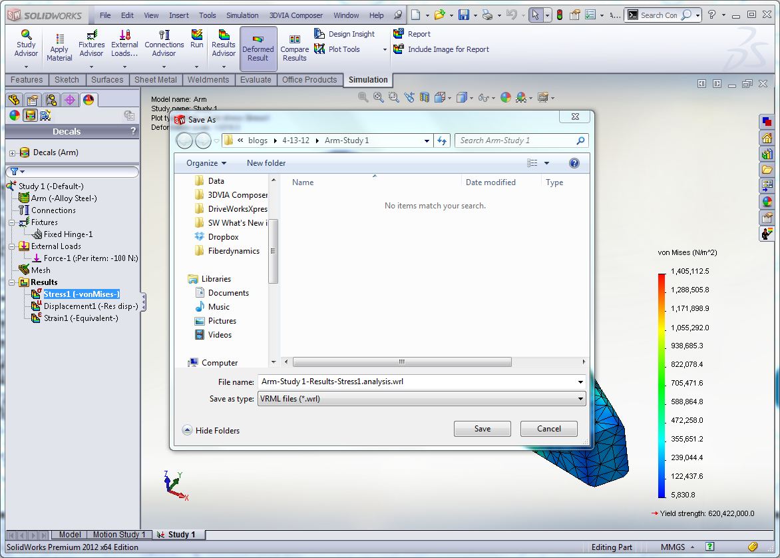Click the folder tree vertical scrollbar

click(273, 252)
